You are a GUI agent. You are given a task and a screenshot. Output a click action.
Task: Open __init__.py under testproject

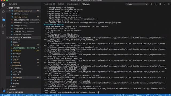pos(24,71)
